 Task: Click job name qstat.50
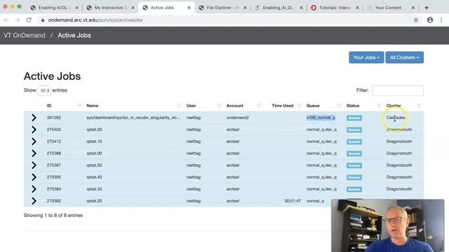pyautogui.click(x=94, y=165)
